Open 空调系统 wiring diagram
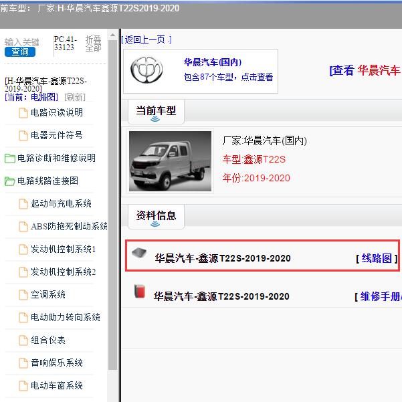 pos(48,294)
